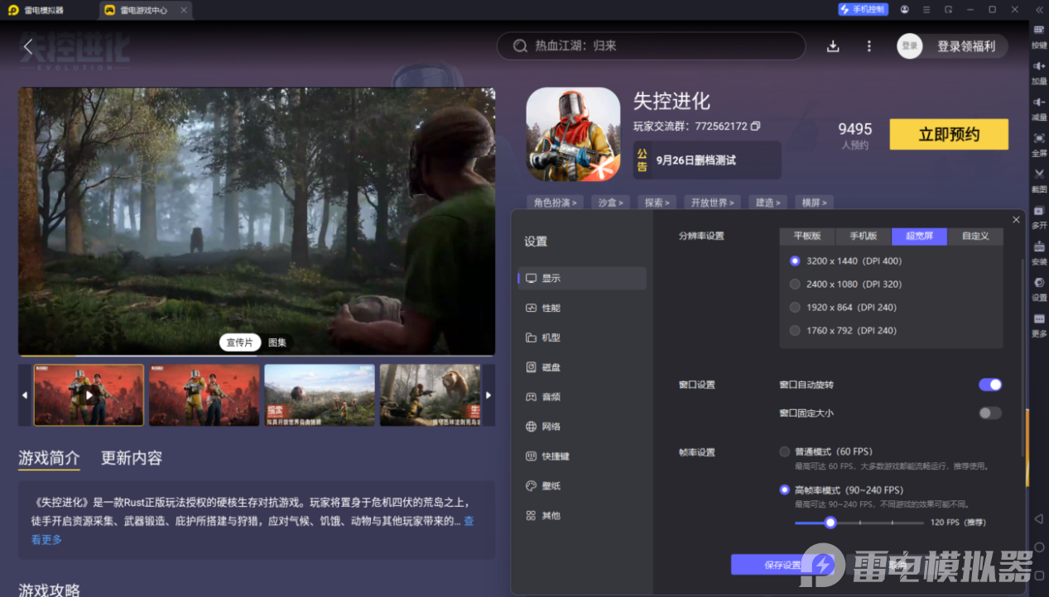The height and width of the screenshot is (597, 1049).
Task: Expand the 角色扮演 category tag
Action: coord(554,202)
